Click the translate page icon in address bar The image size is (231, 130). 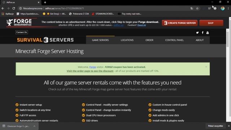pos(192,8)
